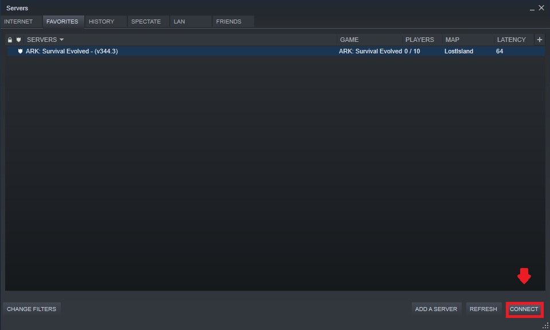Sort list by PLAYERS column
The width and height of the screenshot is (550, 330).
pos(419,40)
